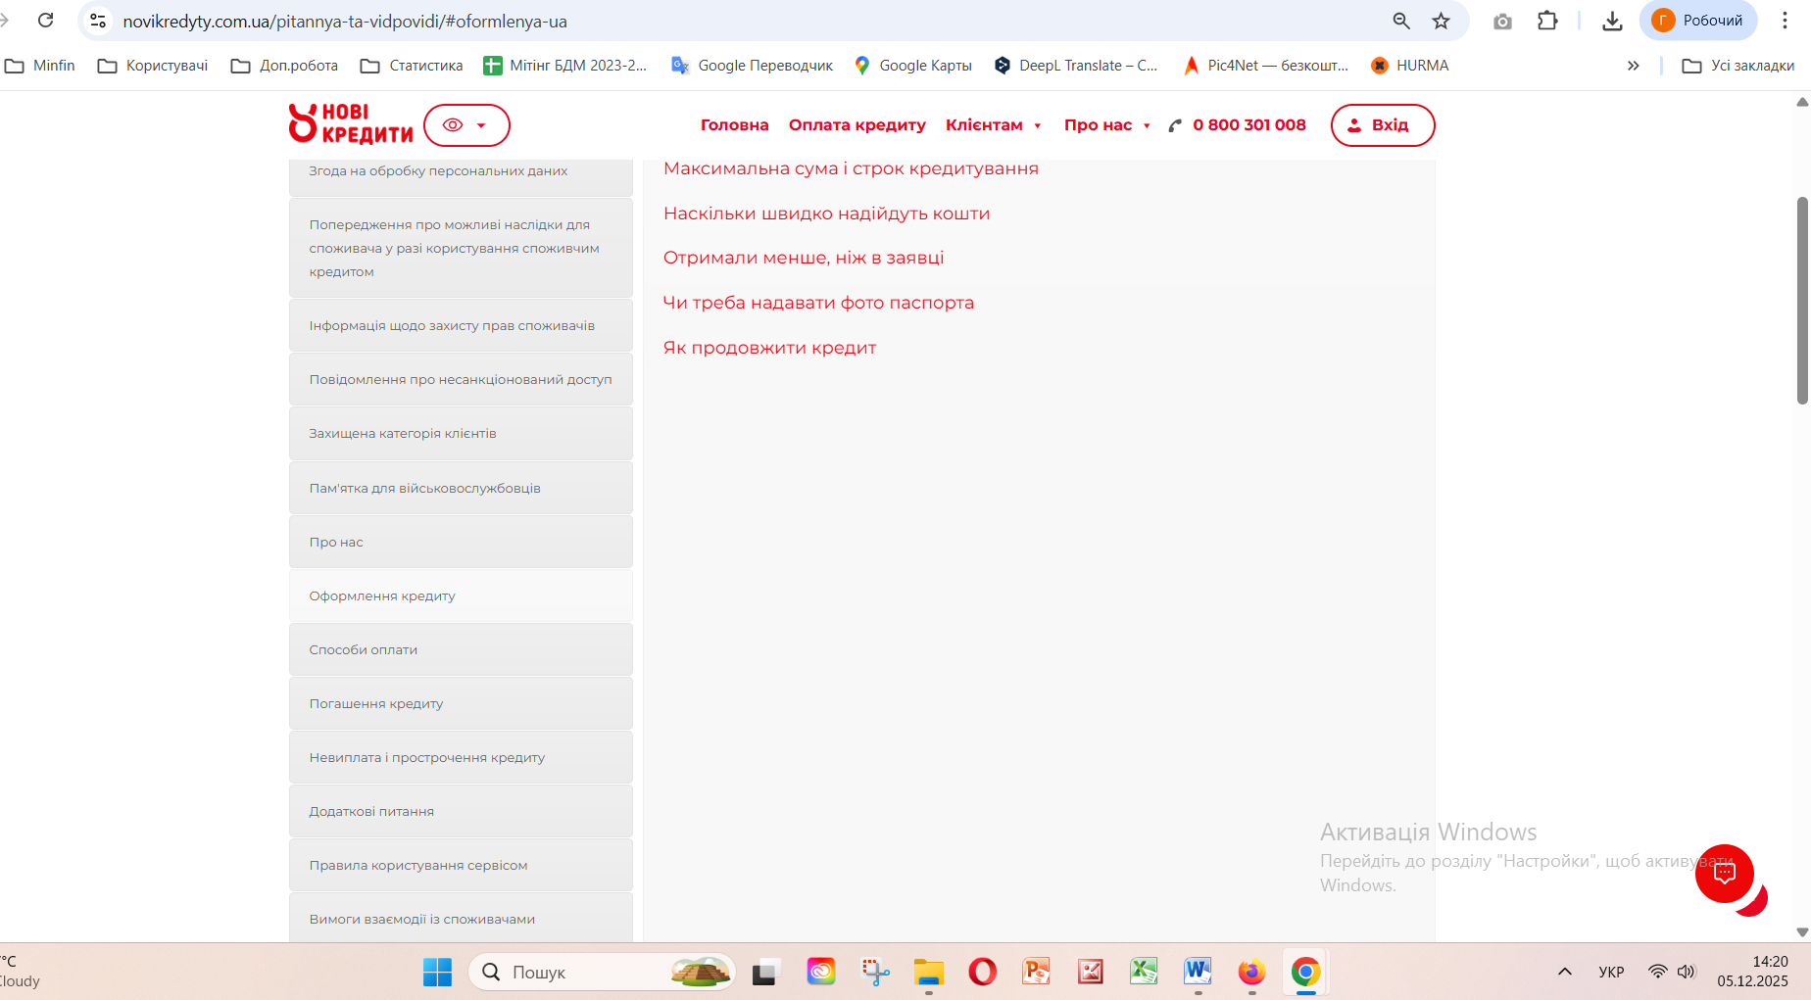The width and height of the screenshot is (1811, 1000).
Task: Open the red live chat bubble
Action: point(1725,874)
